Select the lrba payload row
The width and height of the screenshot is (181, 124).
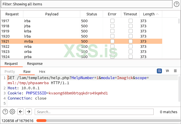pos(81,36)
